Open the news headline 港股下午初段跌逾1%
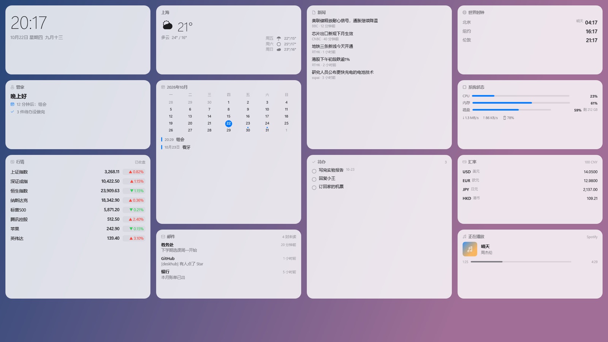The width and height of the screenshot is (608, 342). [x=331, y=59]
